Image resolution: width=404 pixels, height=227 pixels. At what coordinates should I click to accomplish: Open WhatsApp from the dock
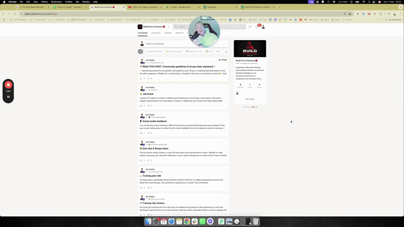pyautogui.click(x=202, y=221)
